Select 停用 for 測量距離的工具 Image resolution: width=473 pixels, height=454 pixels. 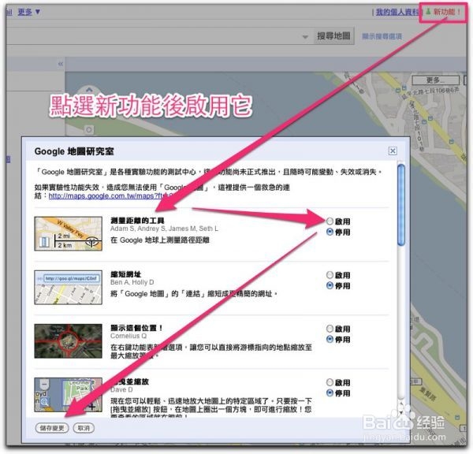pos(330,232)
